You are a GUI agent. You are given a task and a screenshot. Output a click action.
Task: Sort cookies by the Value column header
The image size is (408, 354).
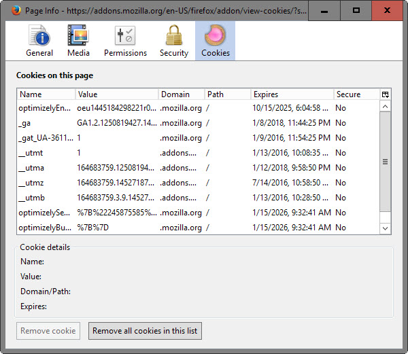[117, 94]
